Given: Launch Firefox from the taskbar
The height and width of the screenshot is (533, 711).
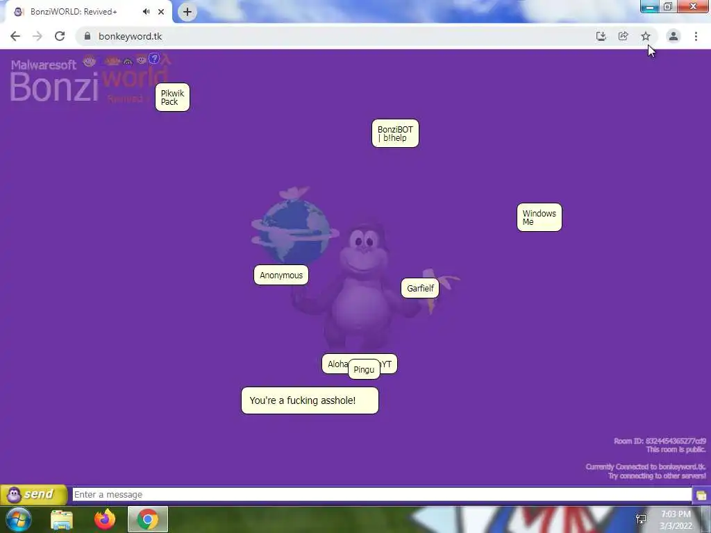Looking at the screenshot, I should tap(105, 519).
